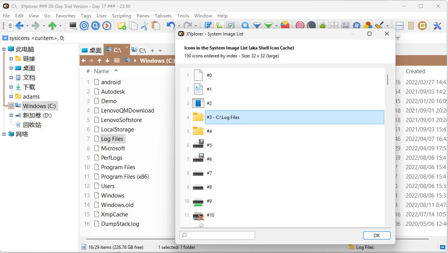Click the magnifier Find Files icon
Viewport: 448px width, 253px height.
pos(245,26)
